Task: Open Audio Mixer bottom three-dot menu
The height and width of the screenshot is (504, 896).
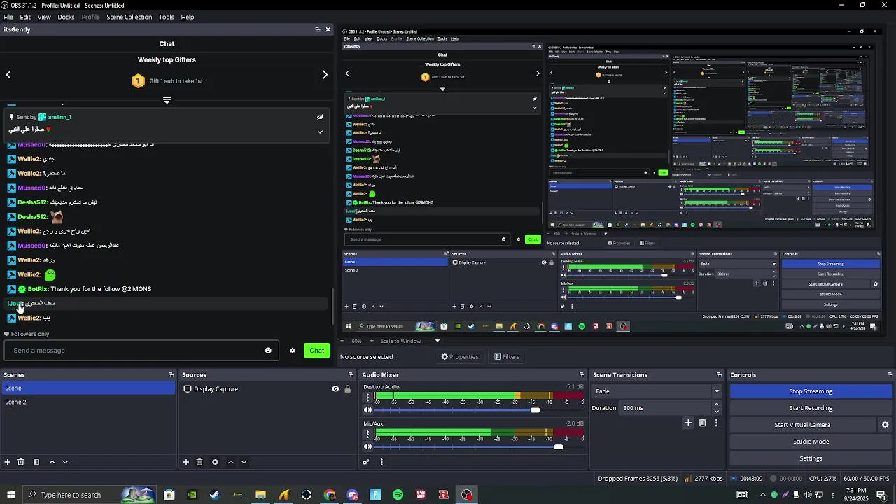Action: (381, 462)
